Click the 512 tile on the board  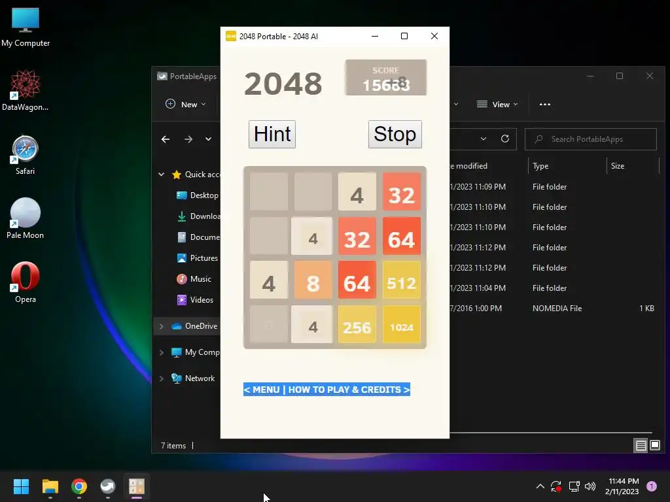pos(401,280)
